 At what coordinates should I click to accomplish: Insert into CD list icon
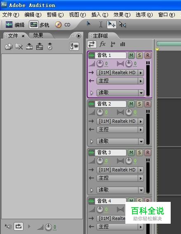[x=50, y=47]
